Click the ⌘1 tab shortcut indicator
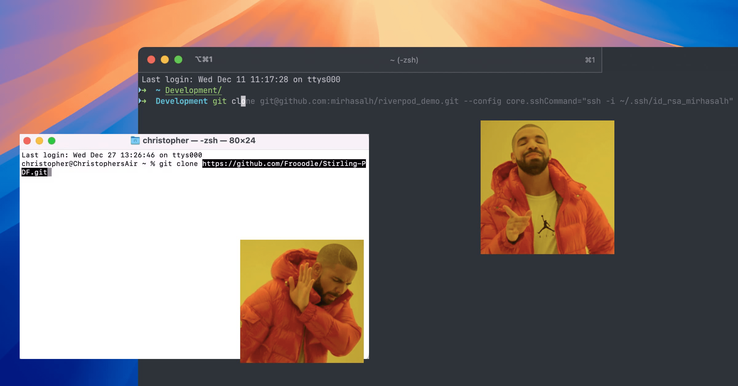Image resolution: width=738 pixels, height=386 pixels. pos(590,60)
